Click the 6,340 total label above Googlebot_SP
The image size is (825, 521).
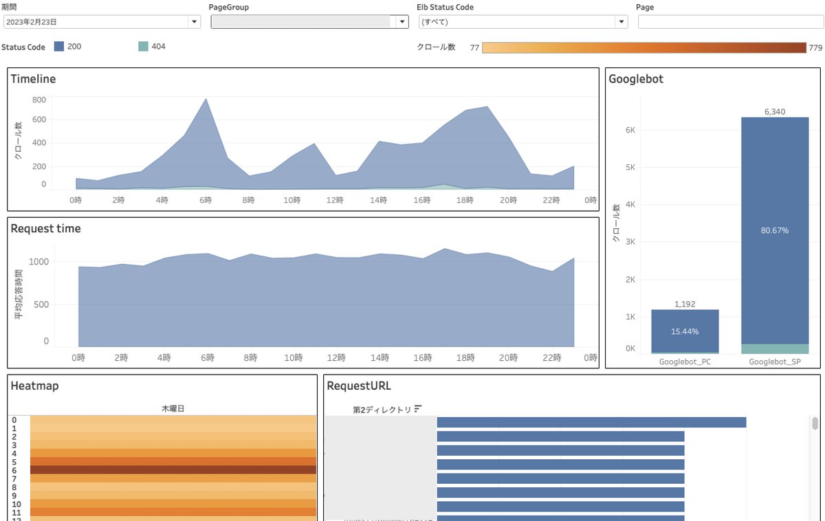pos(775,111)
